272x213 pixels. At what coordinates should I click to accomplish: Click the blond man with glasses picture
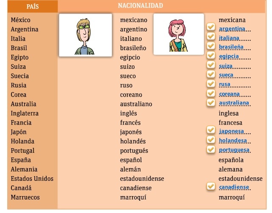pyautogui.click(x=85, y=35)
